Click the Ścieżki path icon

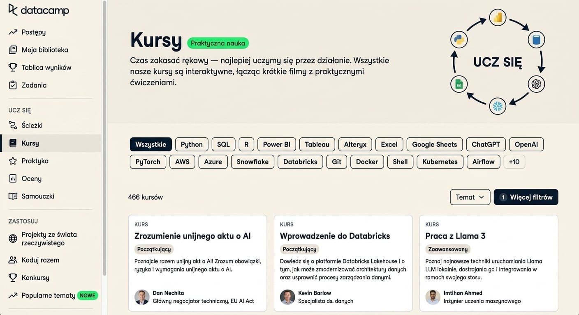coord(13,125)
